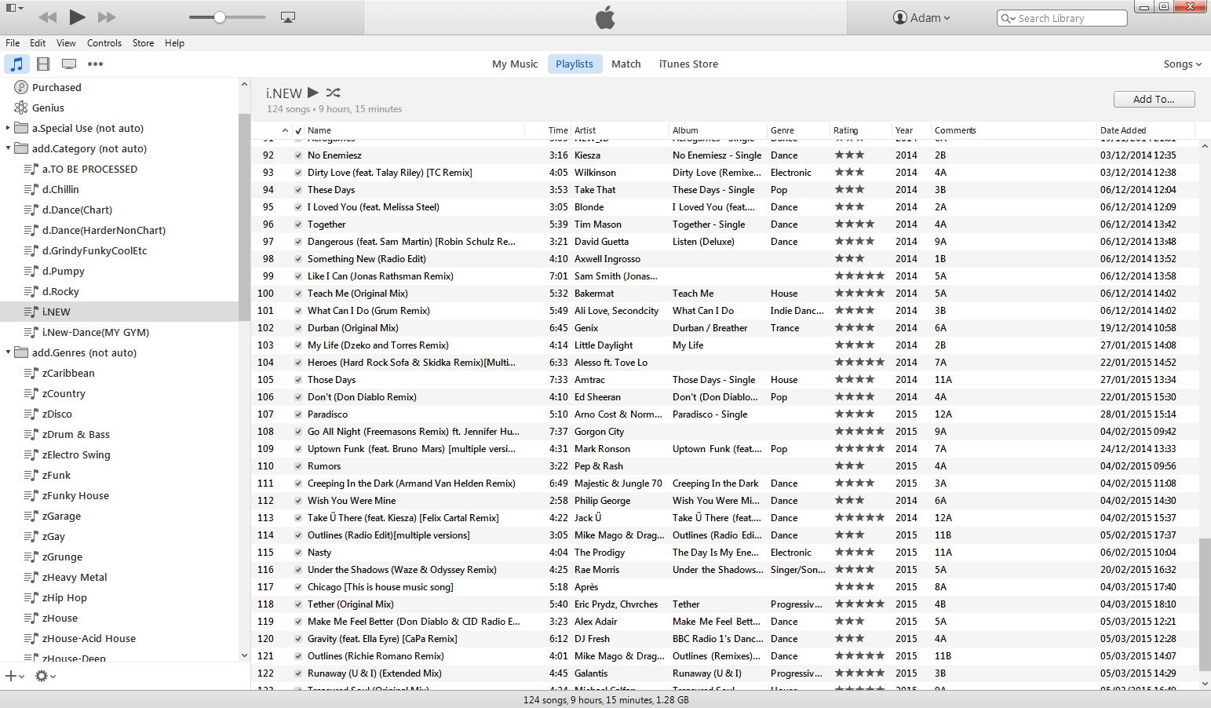Open the Edit menu

coord(38,43)
